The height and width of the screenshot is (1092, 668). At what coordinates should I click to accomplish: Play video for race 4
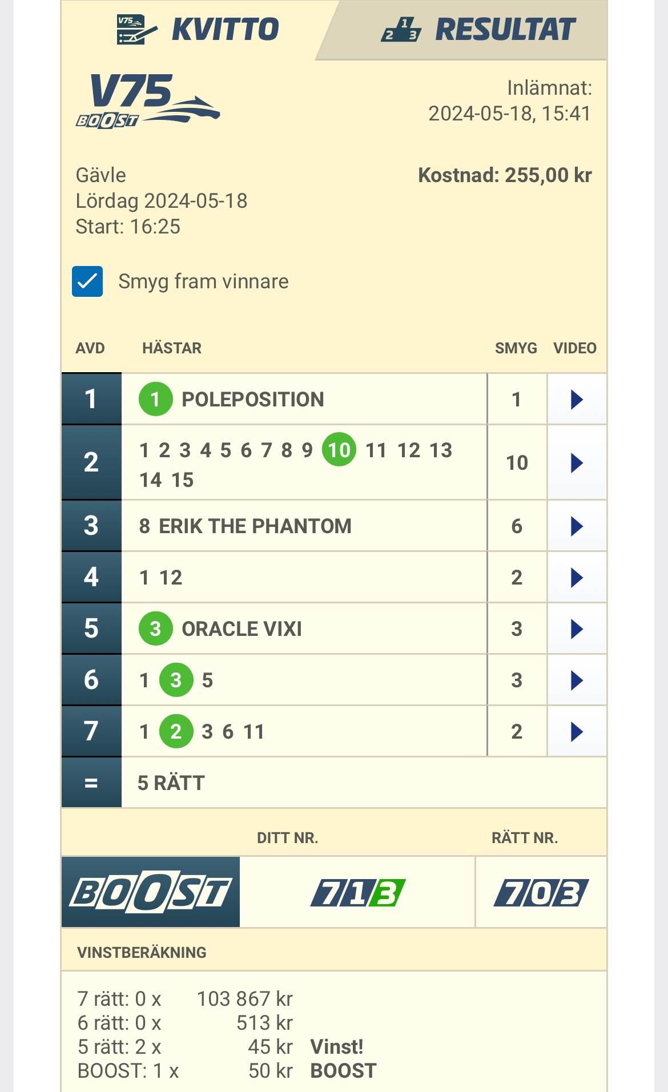(577, 577)
